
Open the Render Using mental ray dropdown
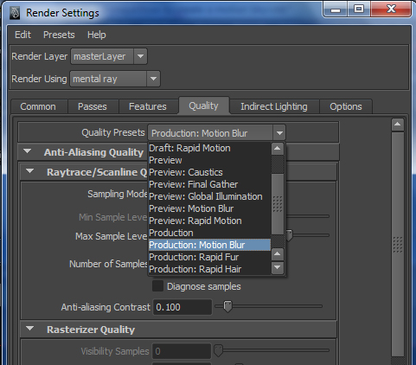[x=153, y=79]
